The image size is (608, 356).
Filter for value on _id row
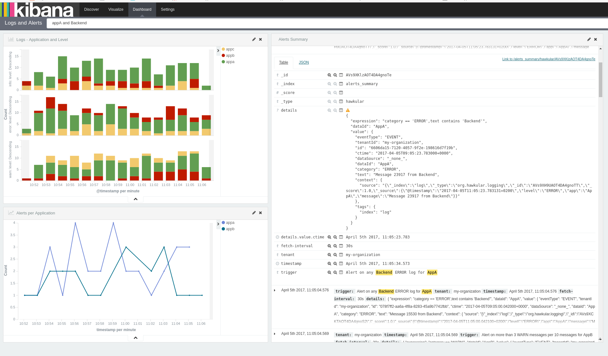329,75
